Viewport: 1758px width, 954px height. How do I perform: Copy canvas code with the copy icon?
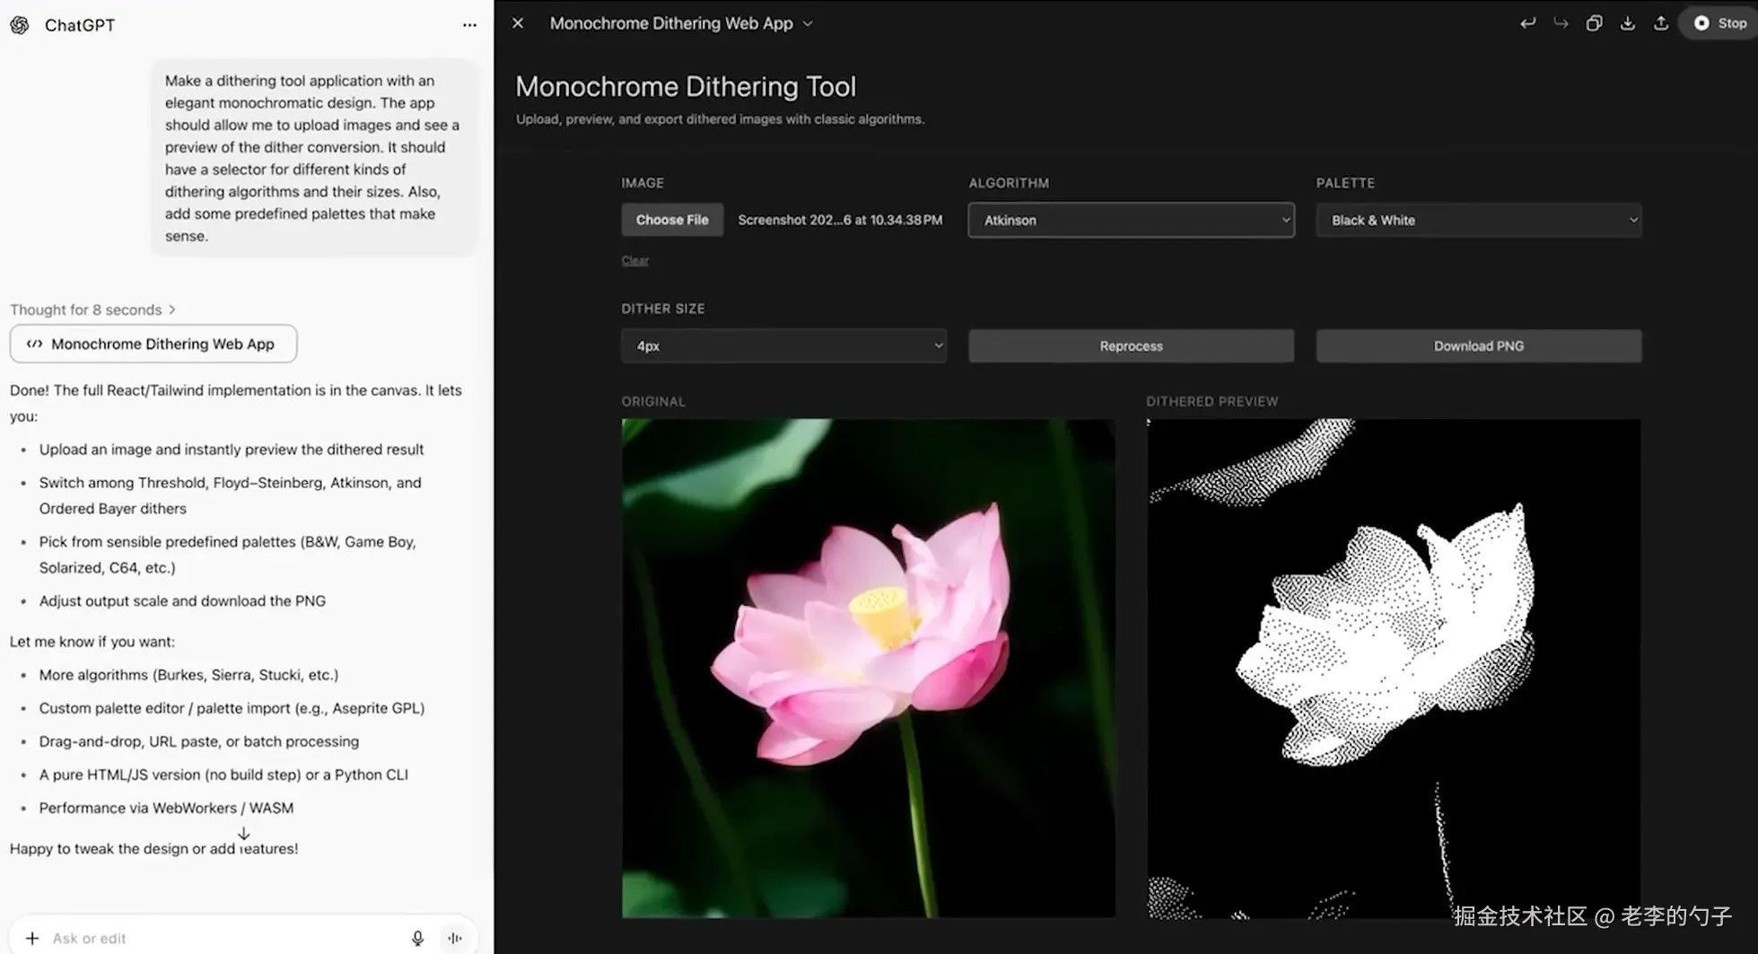click(x=1594, y=23)
